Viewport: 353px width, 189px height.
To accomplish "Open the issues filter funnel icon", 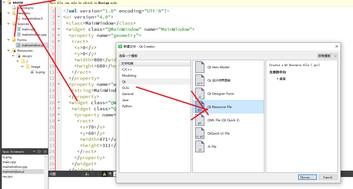I will 110,174.
